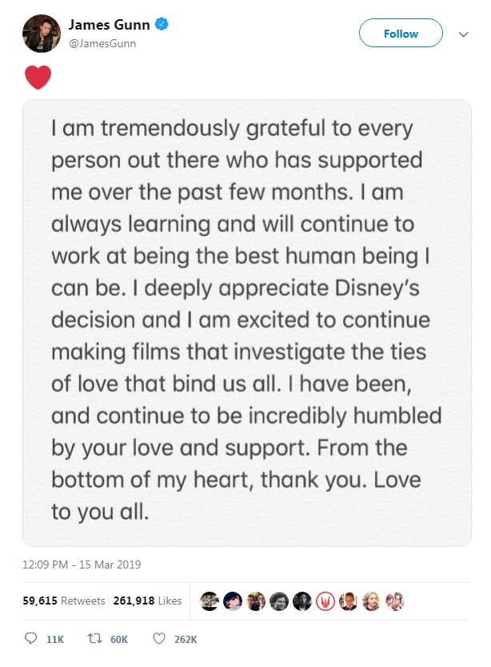The height and width of the screenshot is (667, 491).
Task: Open the first liker's avatar
Action: click(210, 601)
